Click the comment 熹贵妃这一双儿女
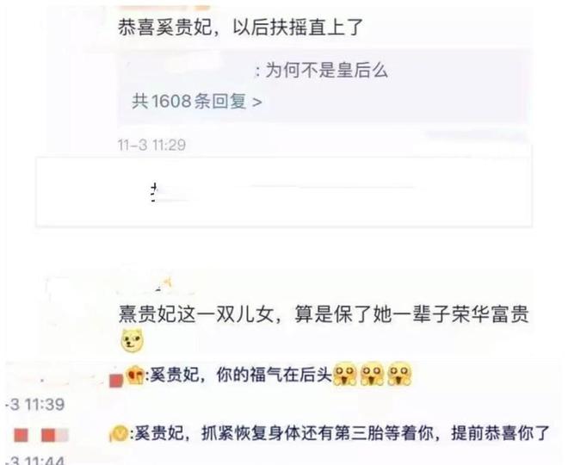 324,313
